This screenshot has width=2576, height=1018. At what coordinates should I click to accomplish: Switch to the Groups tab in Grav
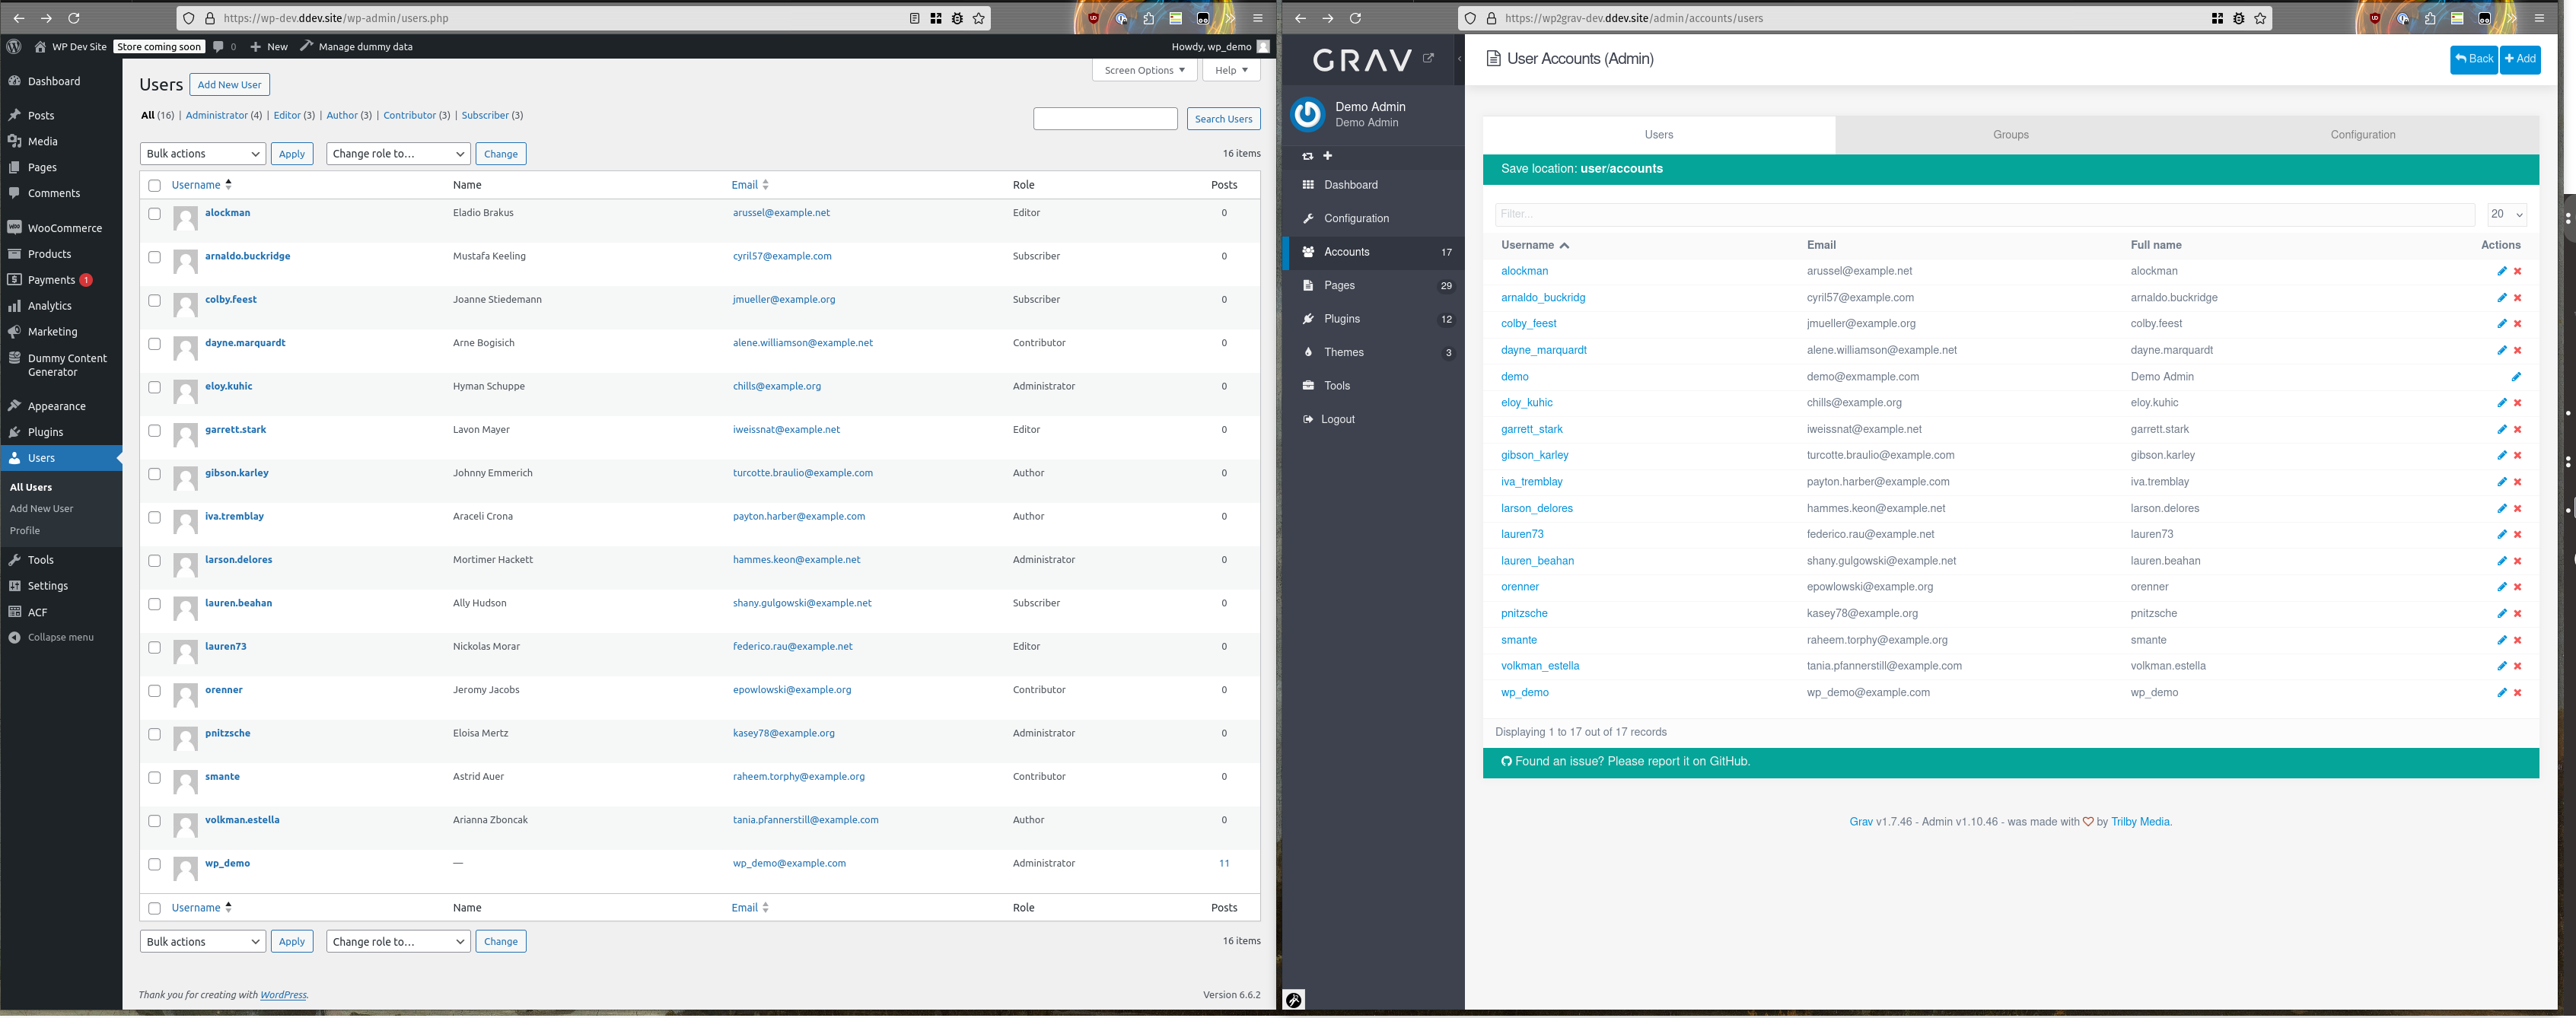2010,135
